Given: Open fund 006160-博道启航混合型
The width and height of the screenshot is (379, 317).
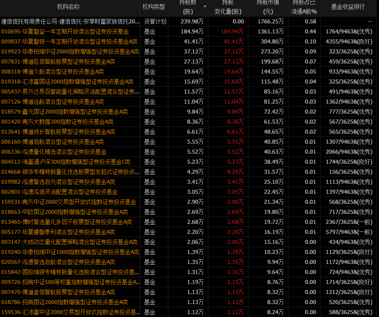Looking at the screenshot, I should pos(53,142).
